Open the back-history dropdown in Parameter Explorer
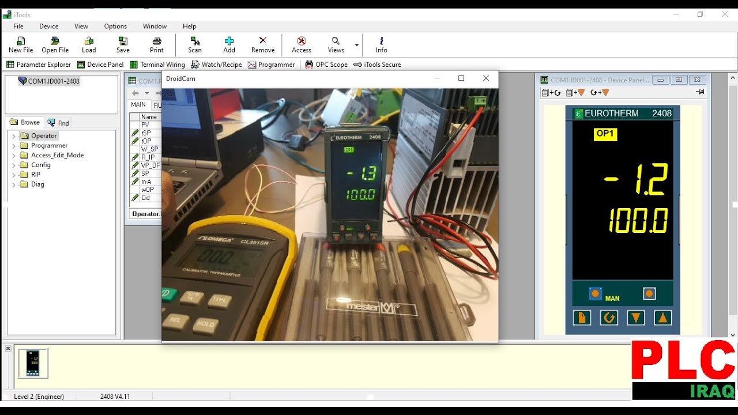The width and height of the screenshot is (738, 415). pyautogui.click(x=147, y=93)
